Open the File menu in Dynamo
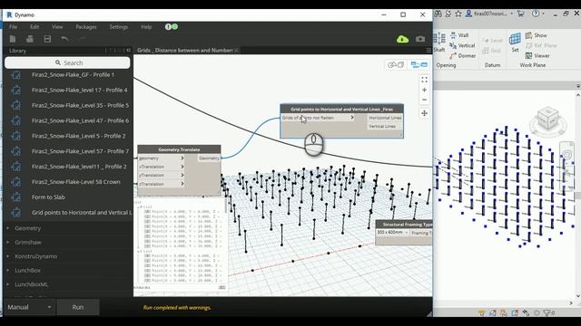This screenshot has width=581, height=326. [x=14, y=26]
